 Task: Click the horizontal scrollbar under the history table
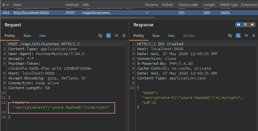click(78, 17)
